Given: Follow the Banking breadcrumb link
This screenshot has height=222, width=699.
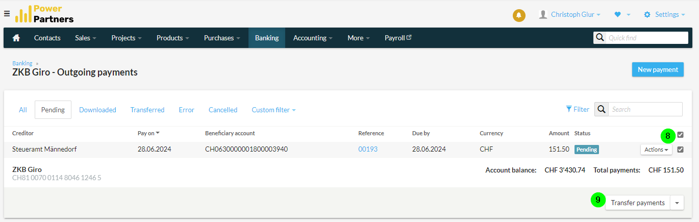Looking at the screenshot, I should pyautogui.click(x=22, y=63).
